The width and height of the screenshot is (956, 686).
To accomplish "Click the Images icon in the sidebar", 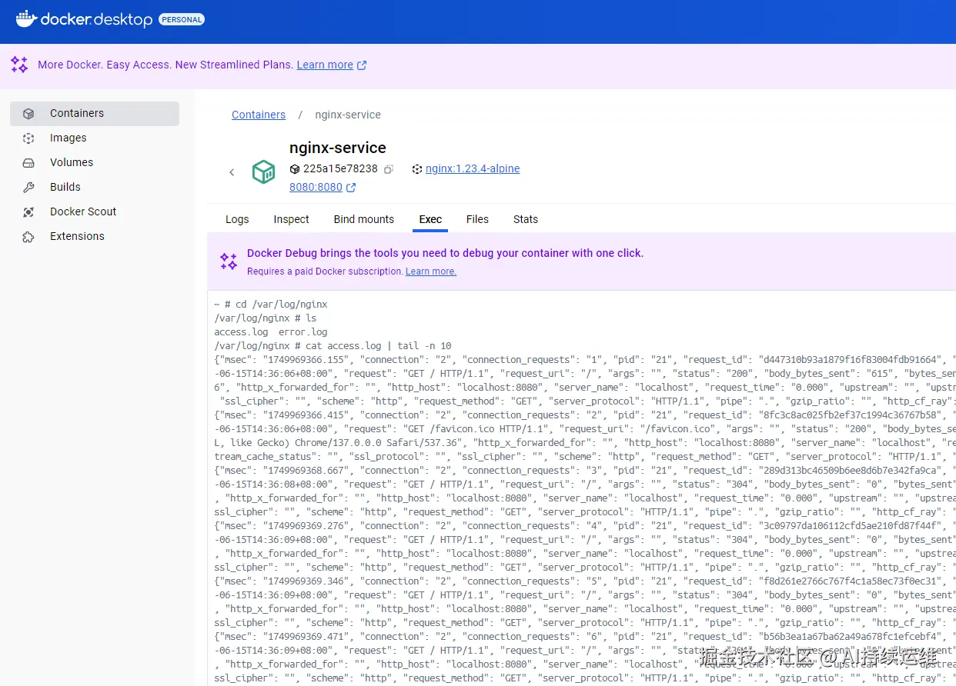I will (x=28, y=138).
